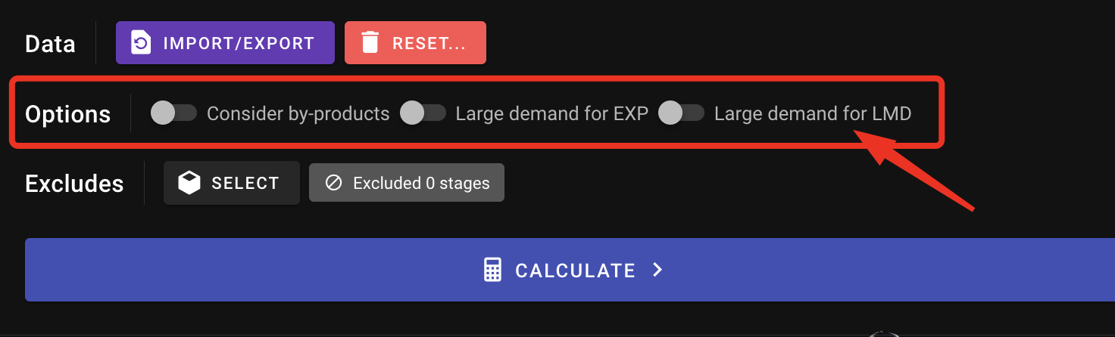Click the Excludes section heading

coord(74,184)
